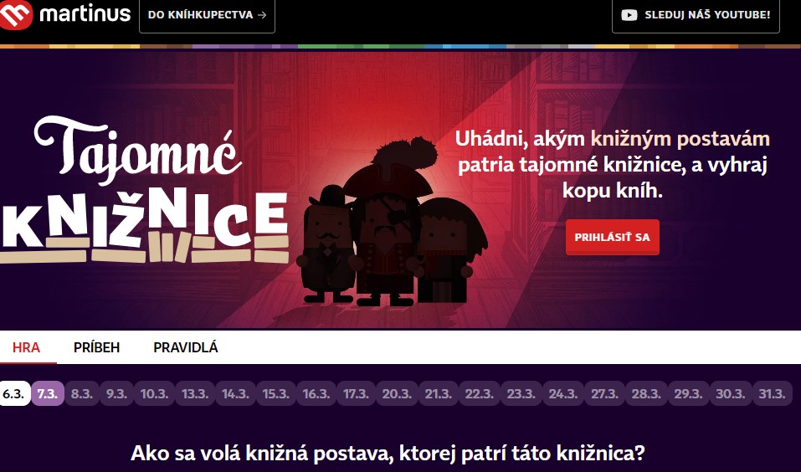Click SLEDUJ NÁŠ YOUTUBE! button

tap(696, 15)
